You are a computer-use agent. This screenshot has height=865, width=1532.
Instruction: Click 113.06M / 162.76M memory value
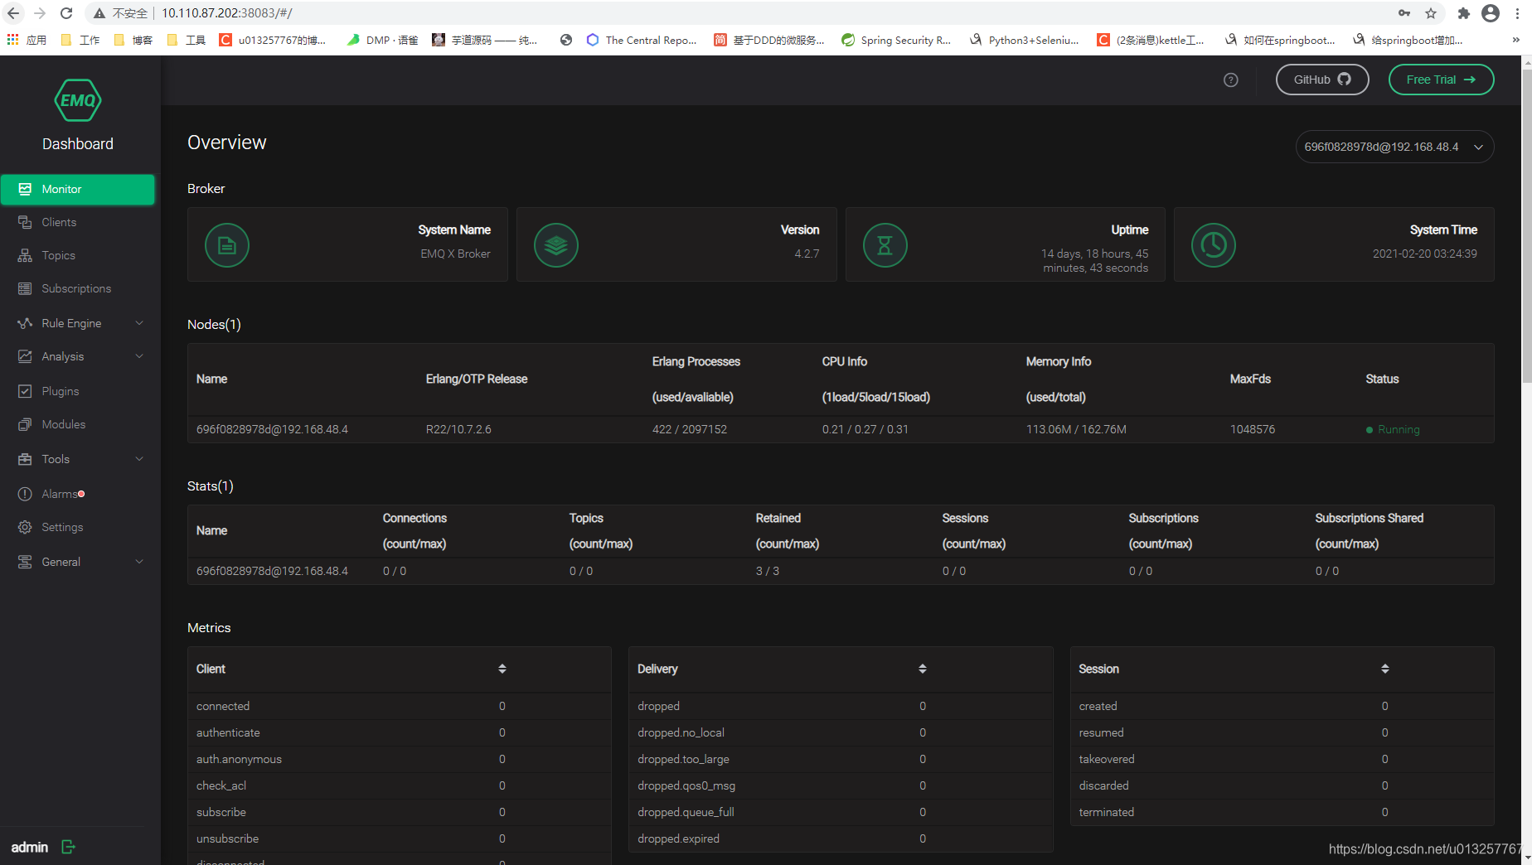click(1076, 429)
